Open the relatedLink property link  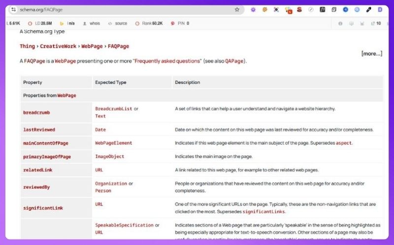[38, 170]
